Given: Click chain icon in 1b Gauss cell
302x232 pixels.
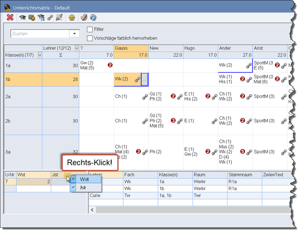Looking at the screenshot, I should 138,79.
